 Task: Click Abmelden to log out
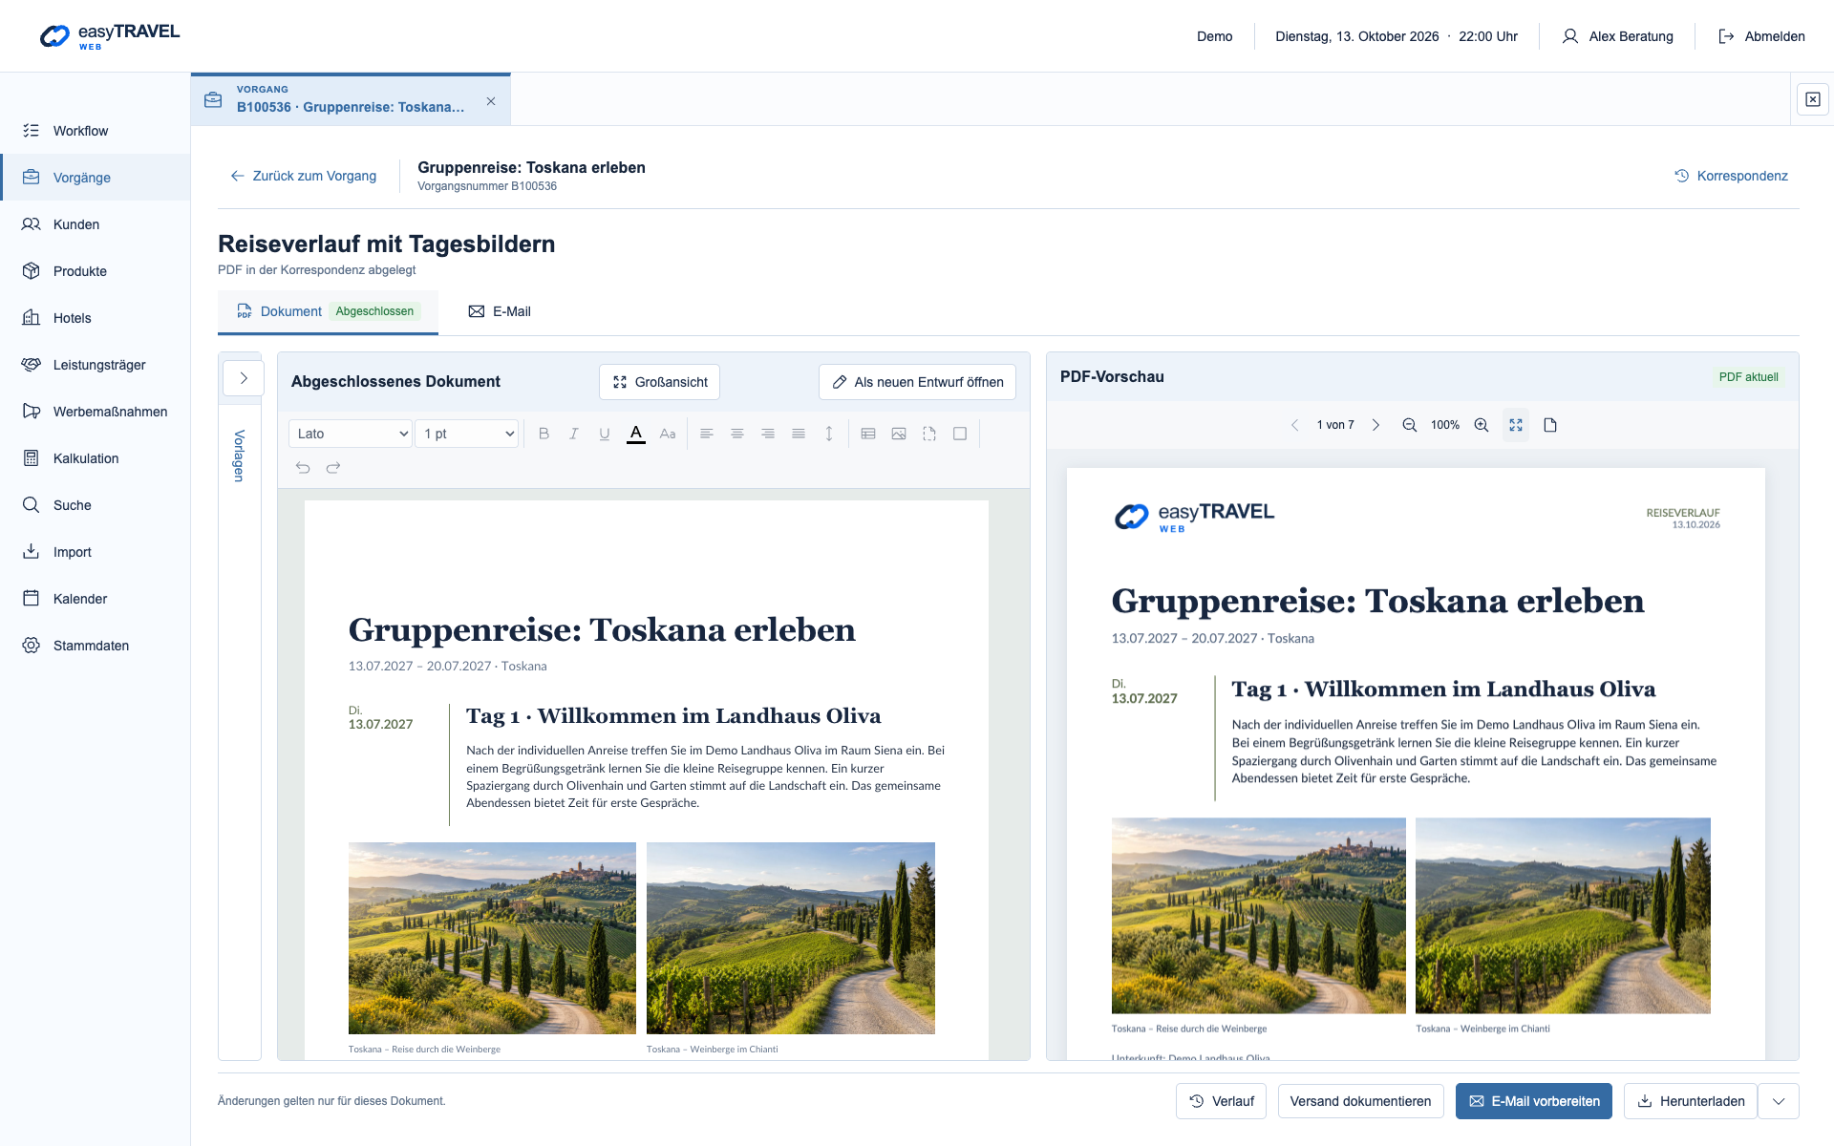(1761, 36)
